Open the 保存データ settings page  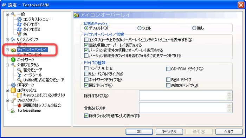(26, 85)
